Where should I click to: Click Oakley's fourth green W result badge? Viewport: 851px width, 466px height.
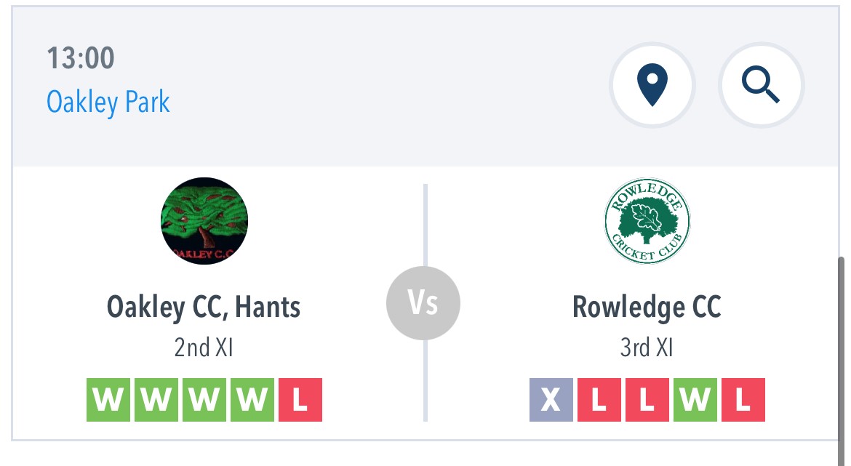[252, 400]
